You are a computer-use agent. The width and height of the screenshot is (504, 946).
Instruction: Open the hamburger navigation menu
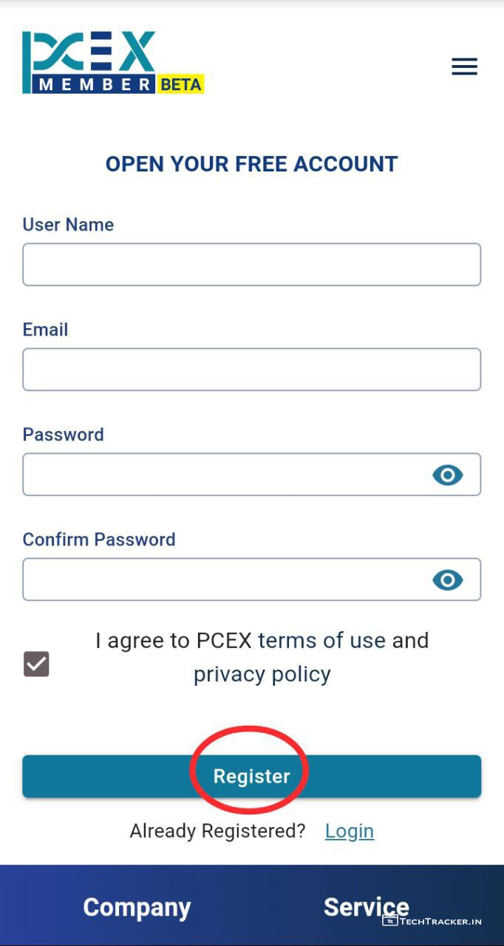pyautogui.click(x=464, y=67)
